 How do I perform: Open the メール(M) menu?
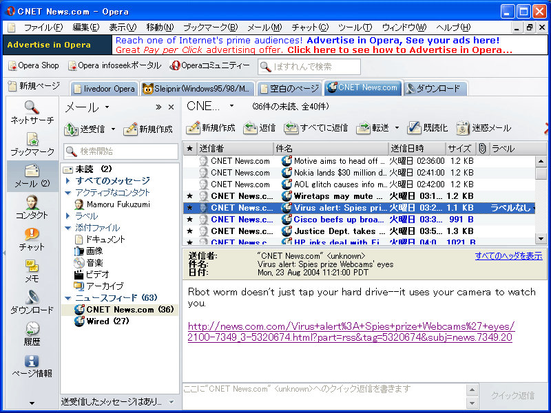pos(264,28)
